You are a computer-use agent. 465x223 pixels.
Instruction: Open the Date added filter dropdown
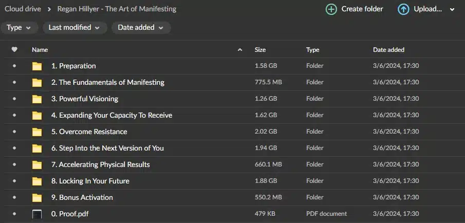141,28
